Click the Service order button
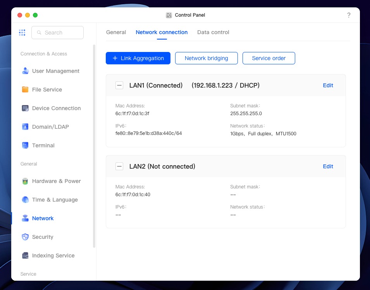Viewport: 370px width, 290px height. click(269, 58)
